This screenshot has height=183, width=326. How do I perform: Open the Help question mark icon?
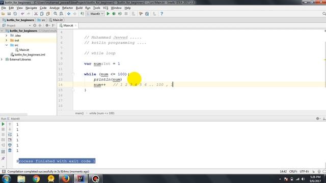tap(161, 14)
